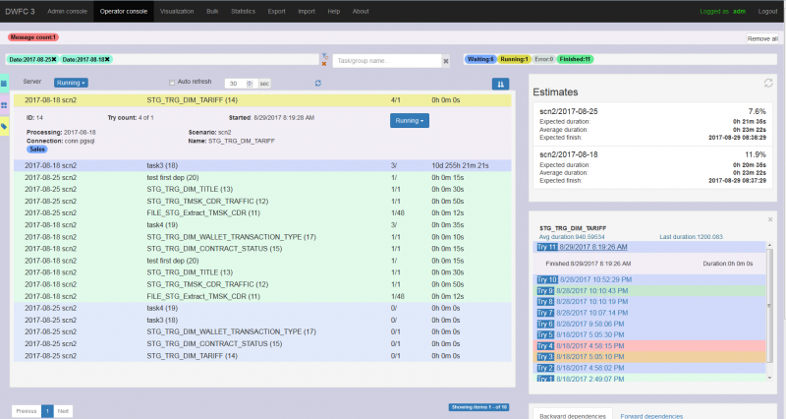Enable the Auto refresh checkbox

click(172, 83)
